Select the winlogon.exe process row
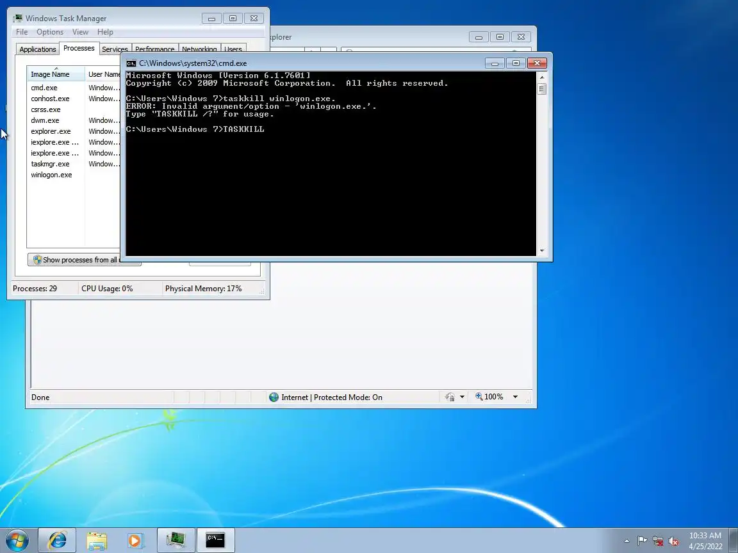738x553 pixels. [74, 175]
